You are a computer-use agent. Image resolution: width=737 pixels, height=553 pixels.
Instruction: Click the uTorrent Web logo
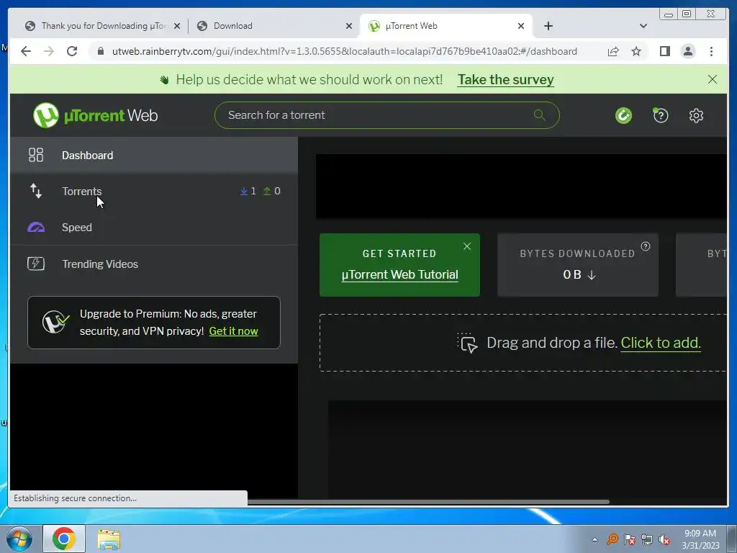[x=96, y=115]
